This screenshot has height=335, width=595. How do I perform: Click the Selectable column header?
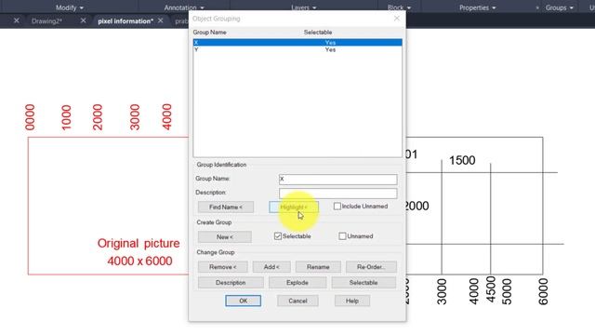pos(318,33)
